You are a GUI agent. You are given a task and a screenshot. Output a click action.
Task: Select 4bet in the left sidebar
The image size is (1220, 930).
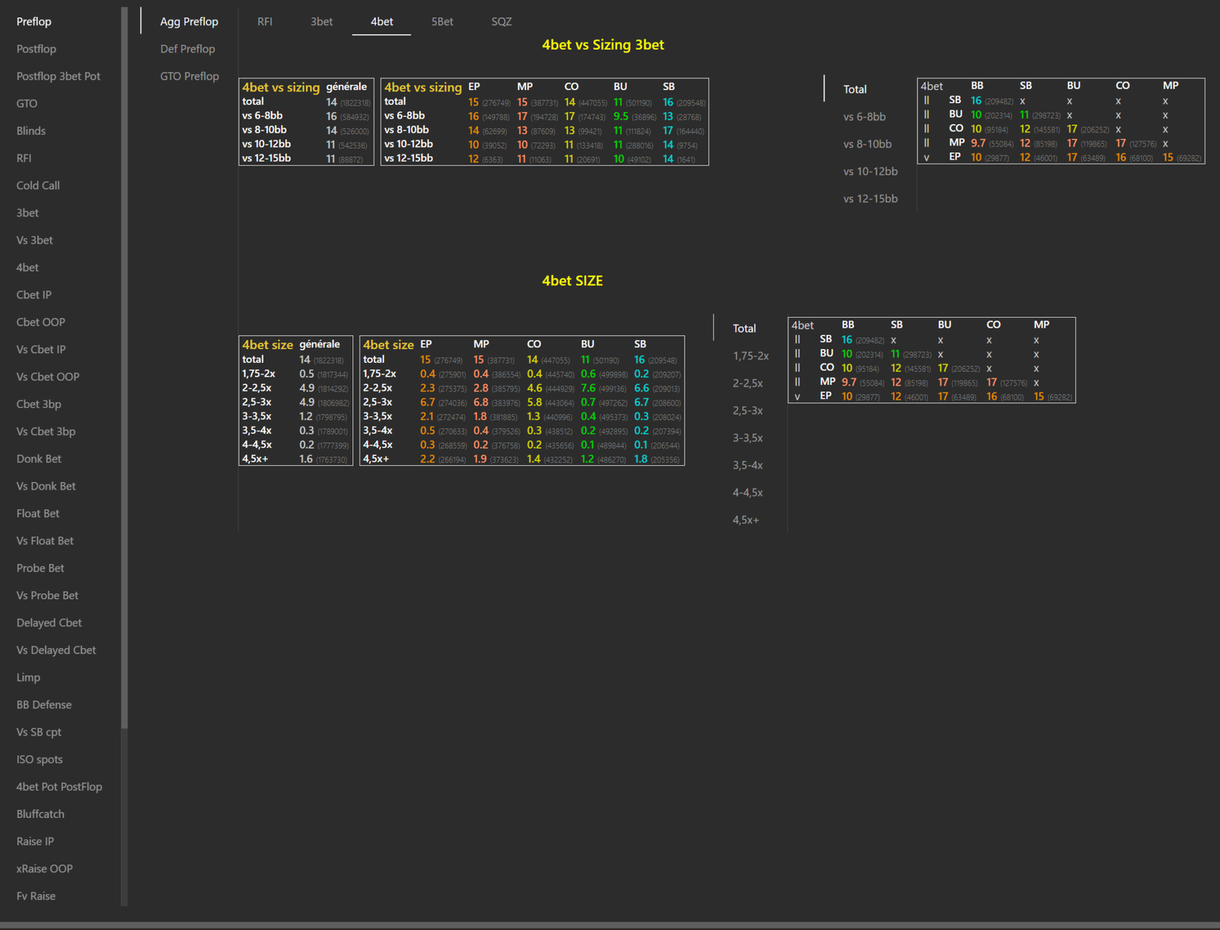point(27,268)
